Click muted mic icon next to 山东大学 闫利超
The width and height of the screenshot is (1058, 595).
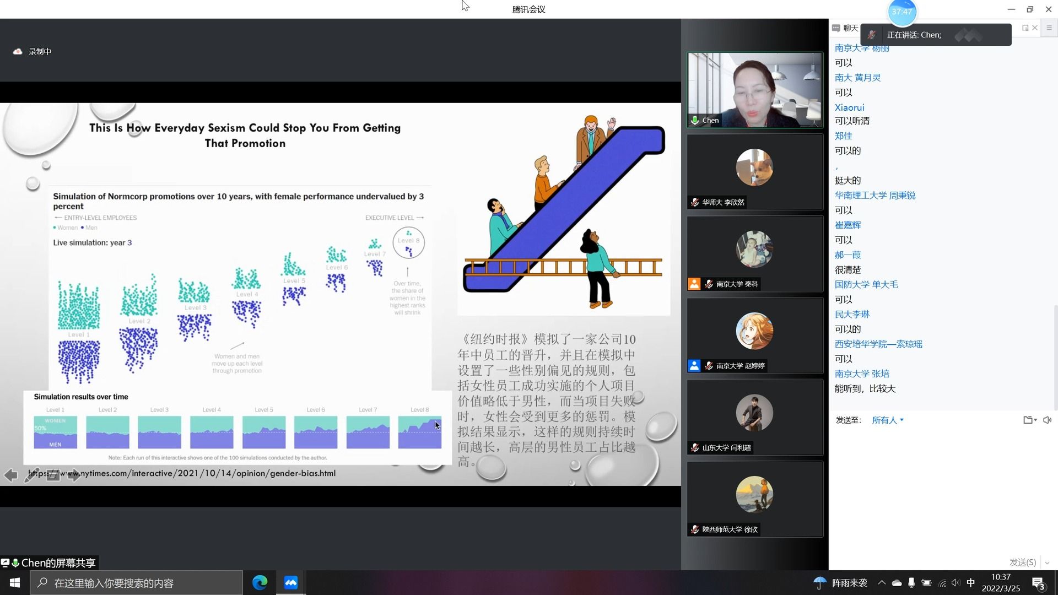pyautogui.click(x=695, y=447)
